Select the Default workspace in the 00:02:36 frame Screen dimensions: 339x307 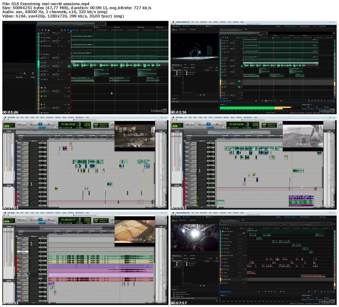pos(278,26)
